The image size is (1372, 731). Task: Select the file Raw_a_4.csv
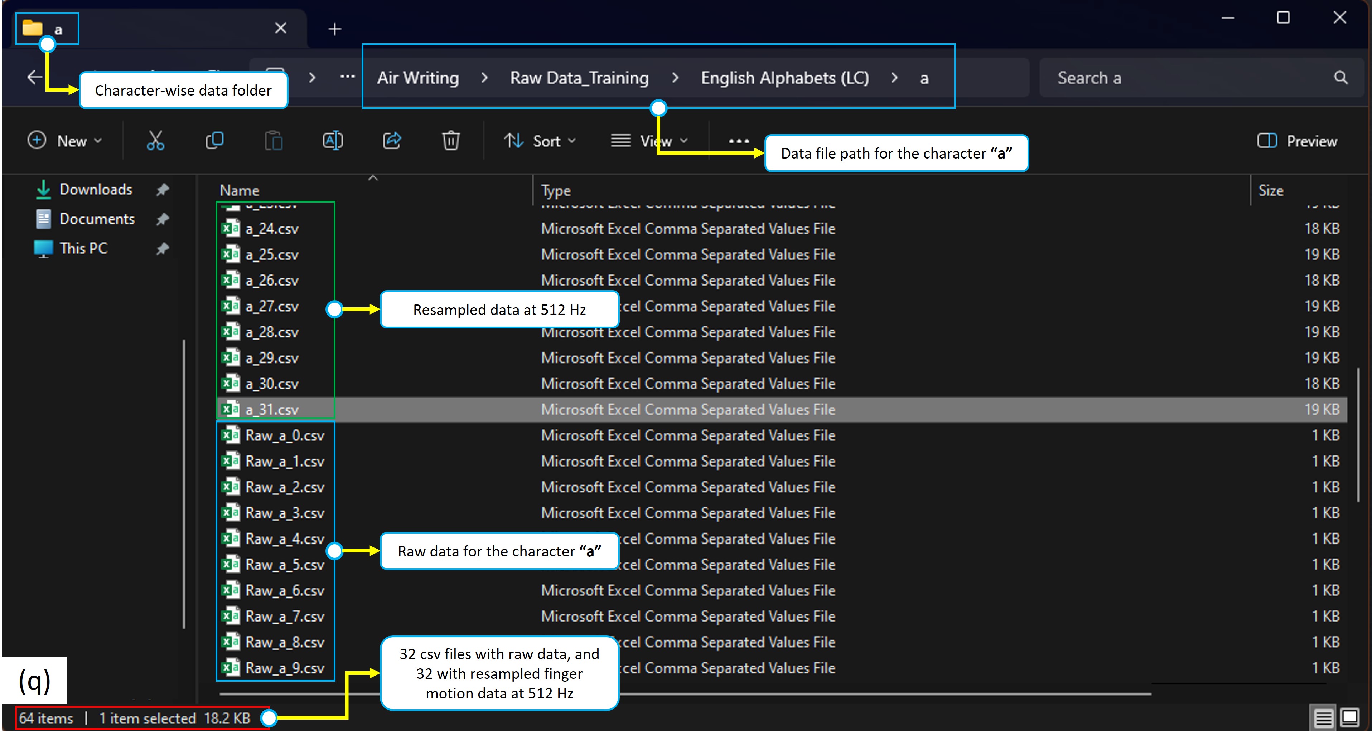pyautogui.click(x=284, y=539)
